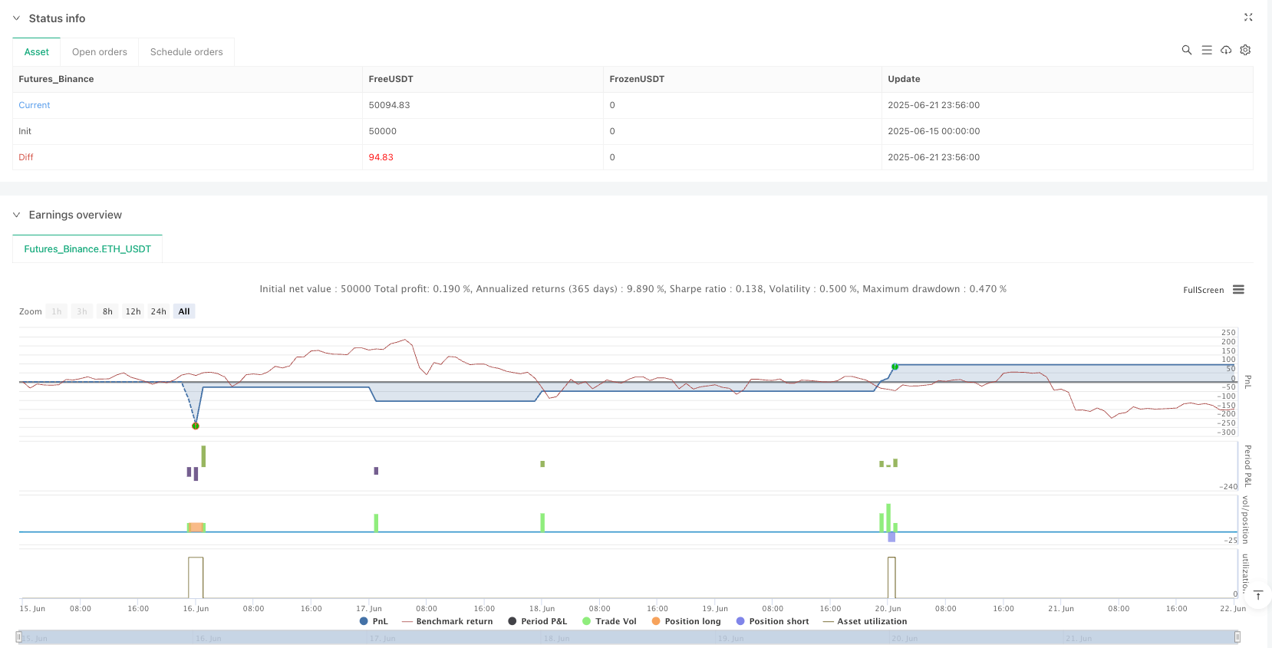Click the search icon above the asset table
1272x648 pixels.
[x=1186, y=50]
